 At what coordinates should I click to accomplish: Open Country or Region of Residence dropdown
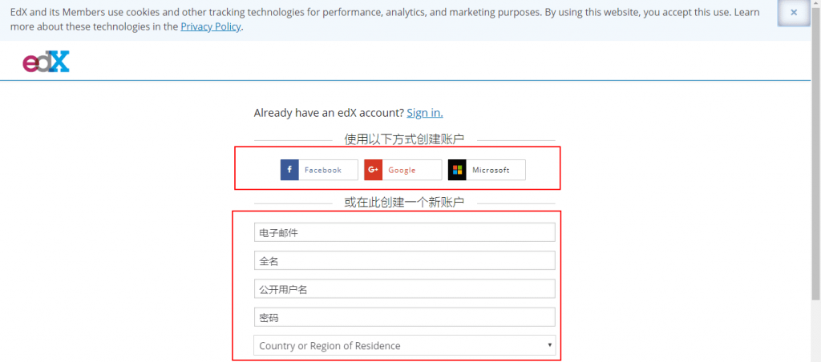(404, 345)
